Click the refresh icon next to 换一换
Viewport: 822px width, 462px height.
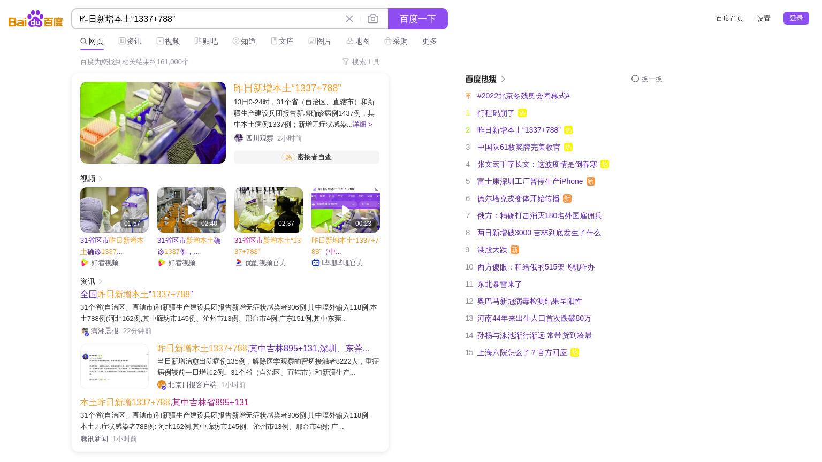pos(635,79)
